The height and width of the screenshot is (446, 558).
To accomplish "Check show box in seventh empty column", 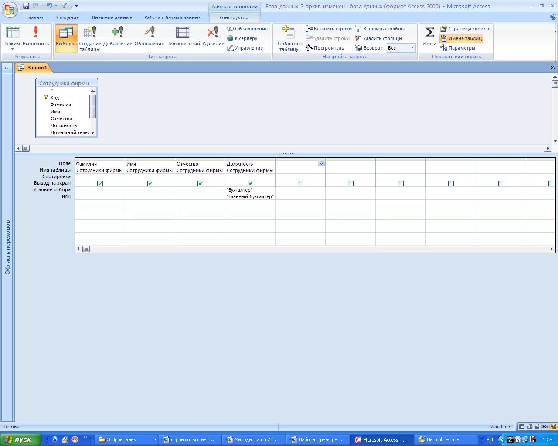I will coord(401,183).
